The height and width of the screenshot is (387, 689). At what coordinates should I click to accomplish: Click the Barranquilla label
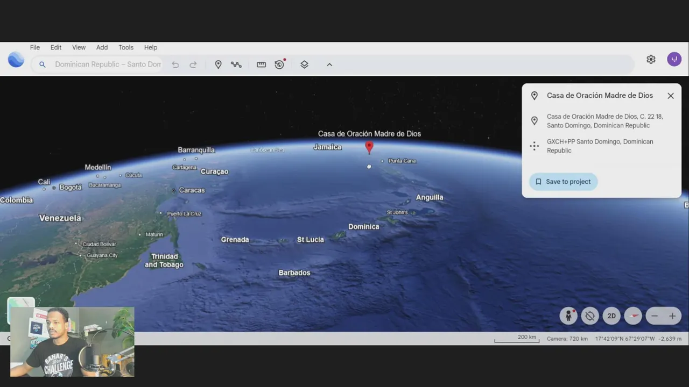click(x=196, y=150)
